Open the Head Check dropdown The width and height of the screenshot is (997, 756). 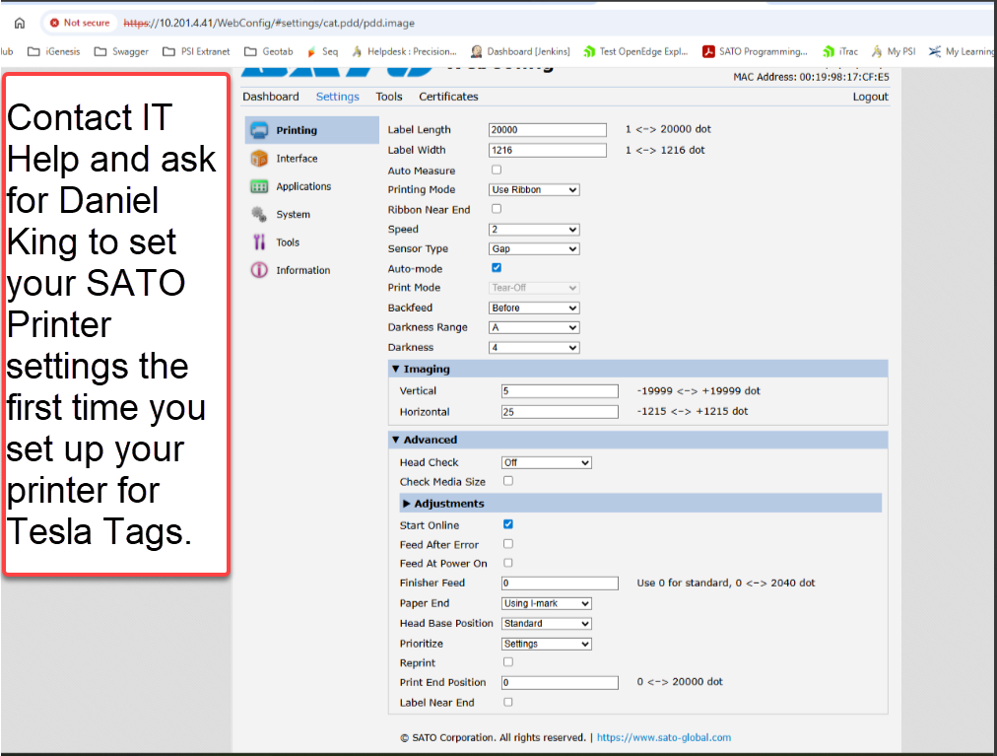[547, 462]
